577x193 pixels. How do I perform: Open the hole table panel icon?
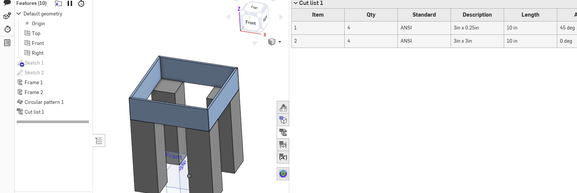pyautogui.click(x=283, y=120)
